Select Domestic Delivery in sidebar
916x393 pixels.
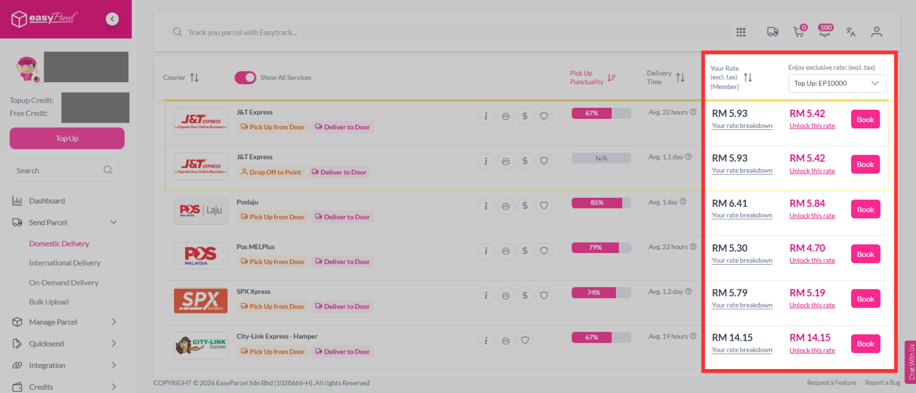(x=59, y=243)
